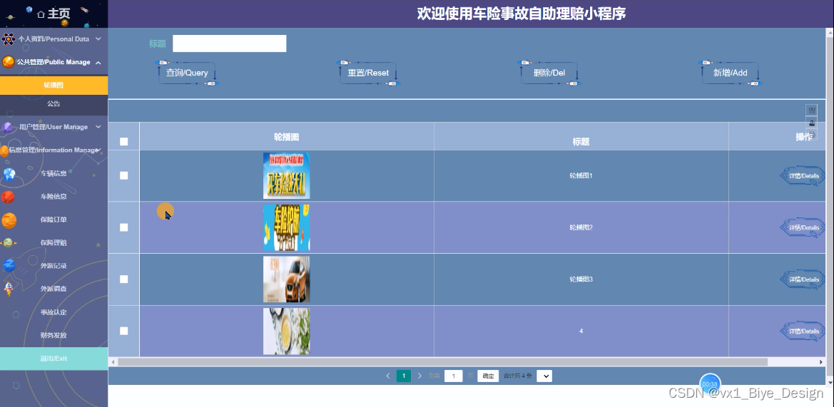Open the 公告 sidebar item
This screenshot has width=834, height=407.
point(54,103)
